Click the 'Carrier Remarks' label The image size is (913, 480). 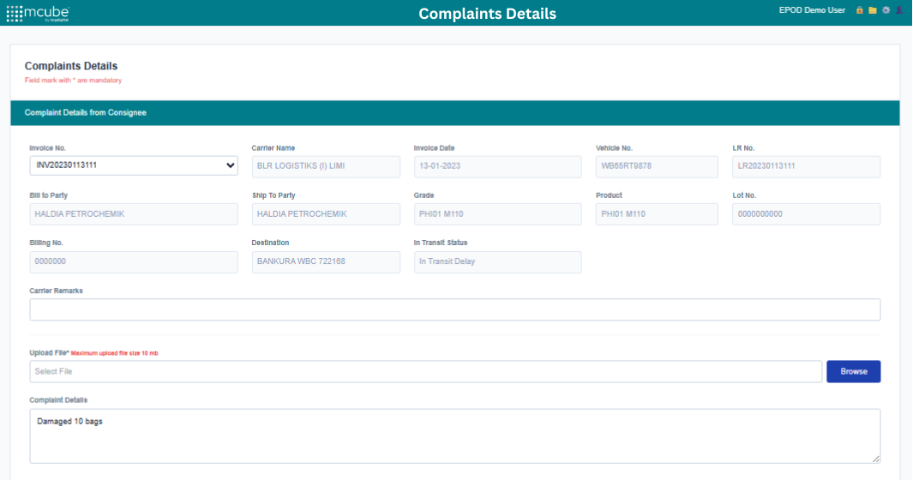(x=56, y=291)
